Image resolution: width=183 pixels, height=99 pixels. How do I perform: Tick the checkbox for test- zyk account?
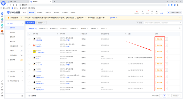pyautogui.click(x=29, y=70)
